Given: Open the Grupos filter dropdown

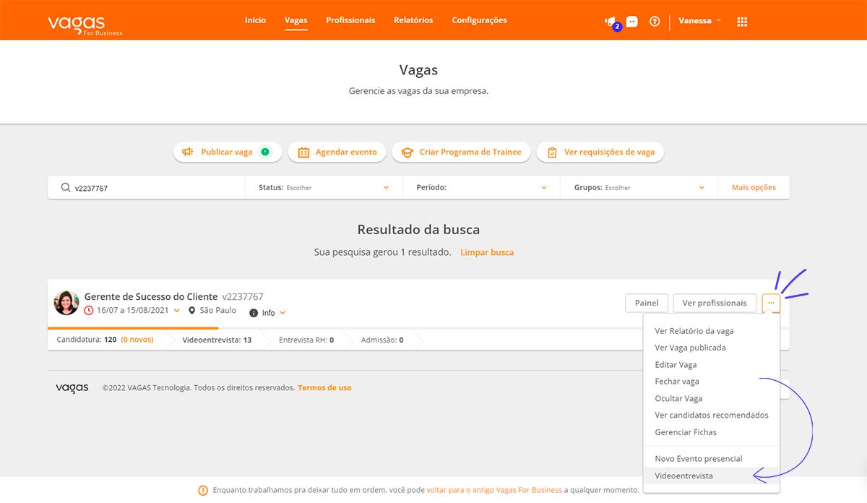Looking at the screenshot, I should tap(639, 187).
